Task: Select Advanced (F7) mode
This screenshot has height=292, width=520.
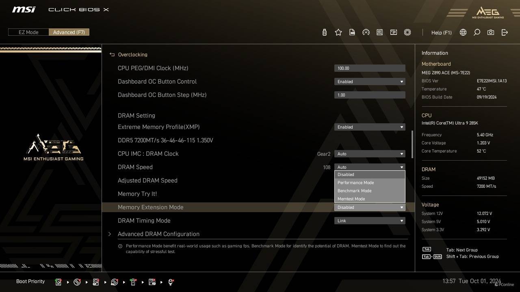Action: point(69,32)
